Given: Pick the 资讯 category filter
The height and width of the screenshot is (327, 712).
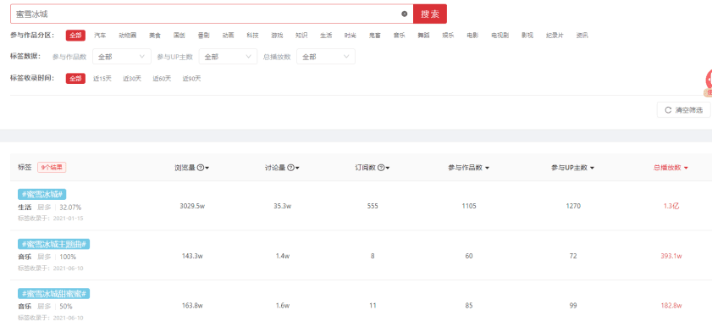Looking at the screenshot, I should click(x=582, y=35).
